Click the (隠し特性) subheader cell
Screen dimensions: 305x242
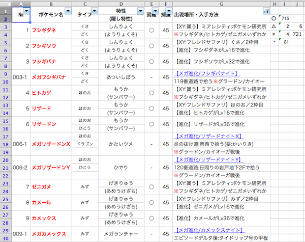click(121, 19)
